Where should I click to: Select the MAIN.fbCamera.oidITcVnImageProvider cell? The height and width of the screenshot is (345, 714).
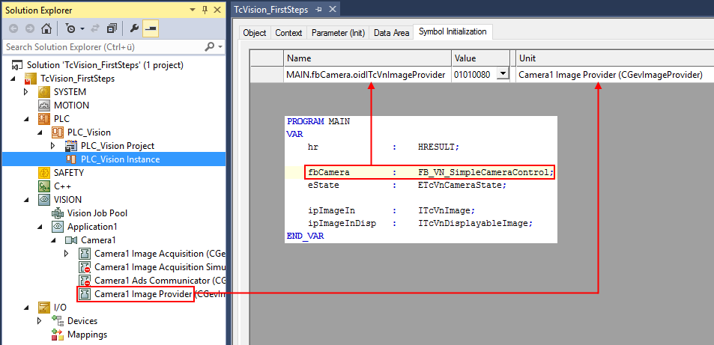click(x=367, y=74)
